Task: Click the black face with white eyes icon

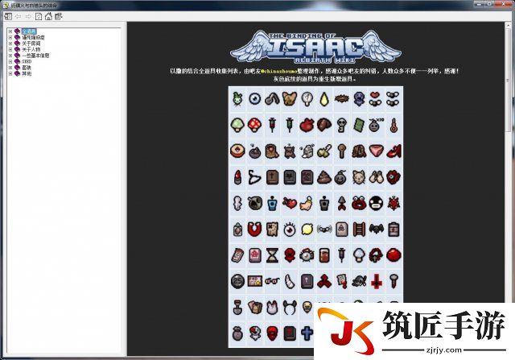Action: pos(377,204)
